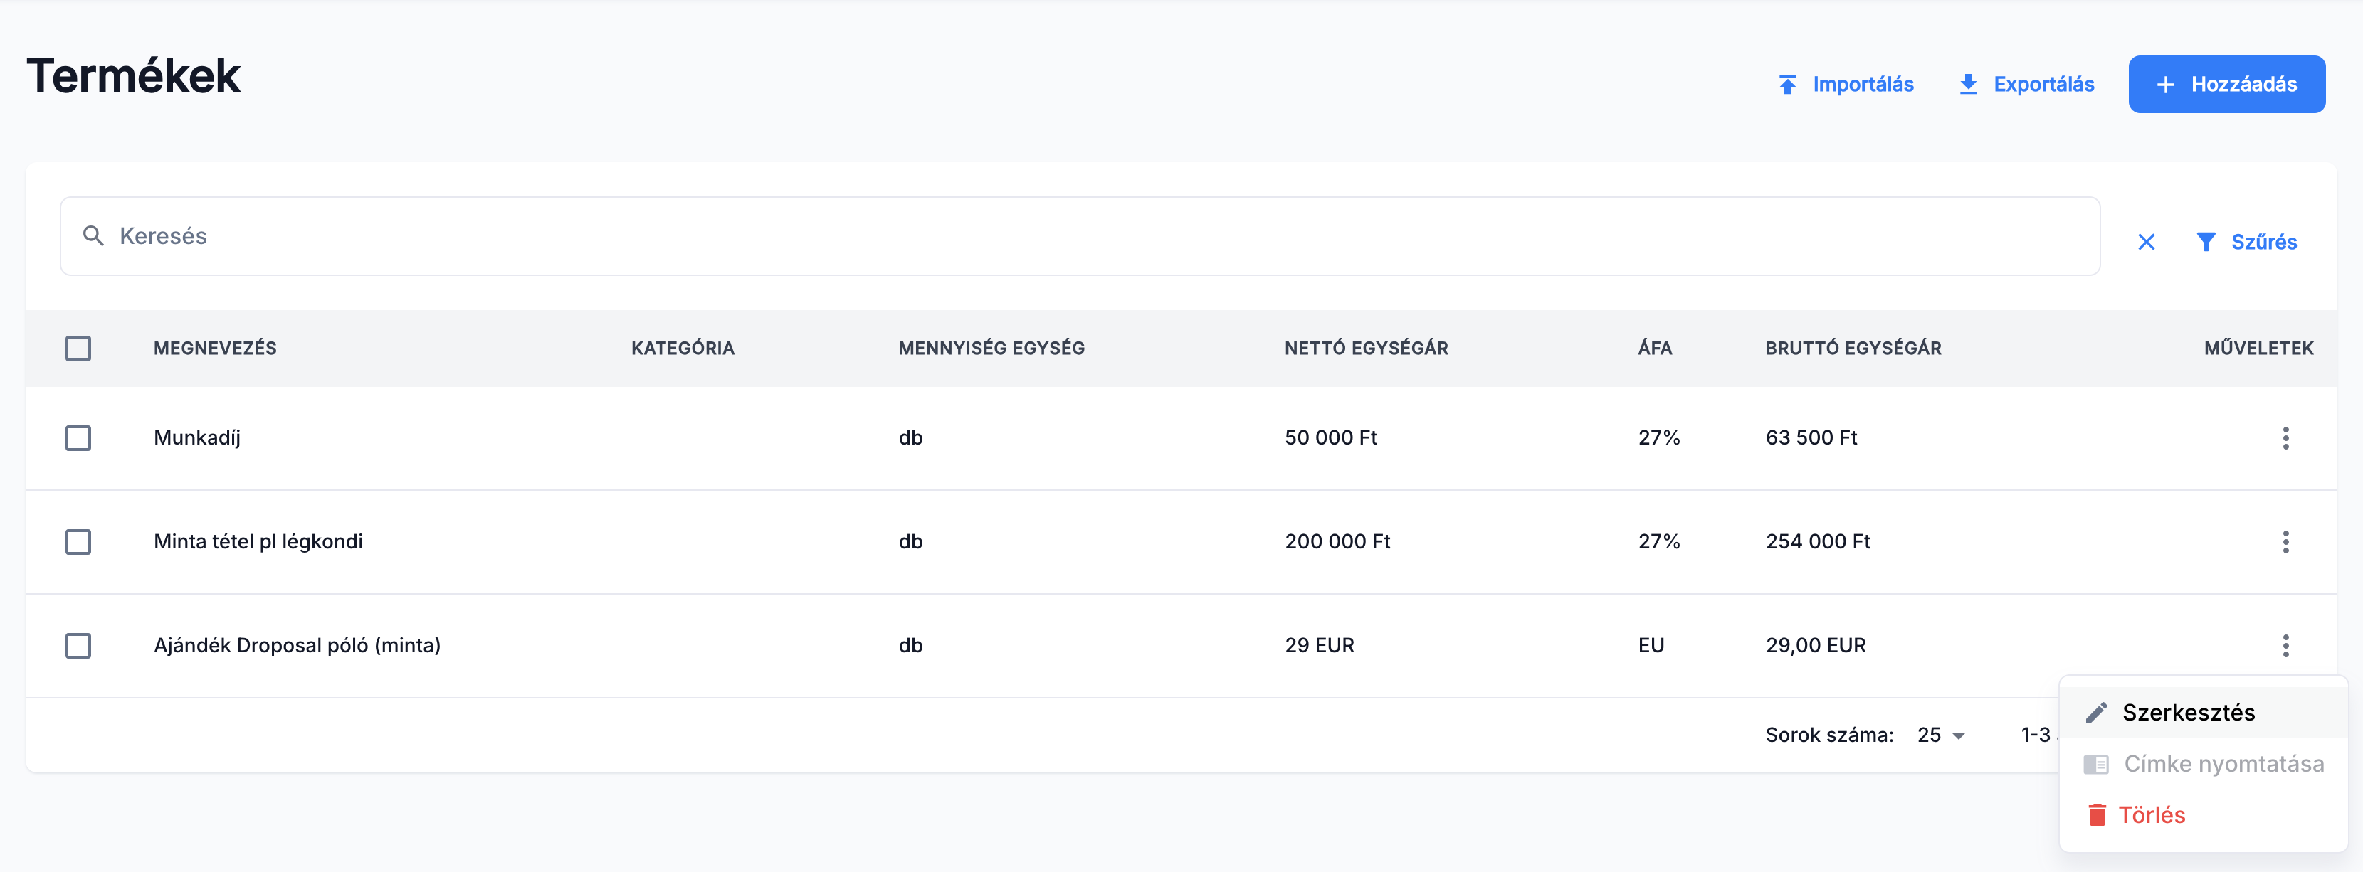Screen dimensions: 2363x872
Task: Click the blue X clear-filter icon
Action: [x=2146, y=242]
